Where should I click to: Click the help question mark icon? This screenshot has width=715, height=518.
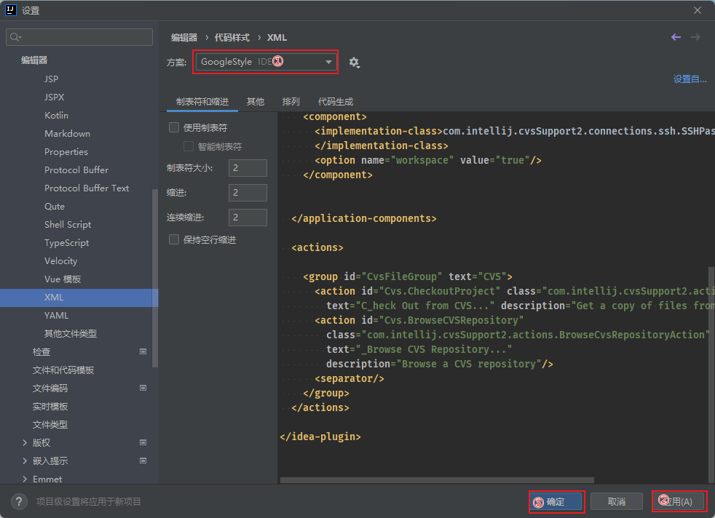click(19, 501)
